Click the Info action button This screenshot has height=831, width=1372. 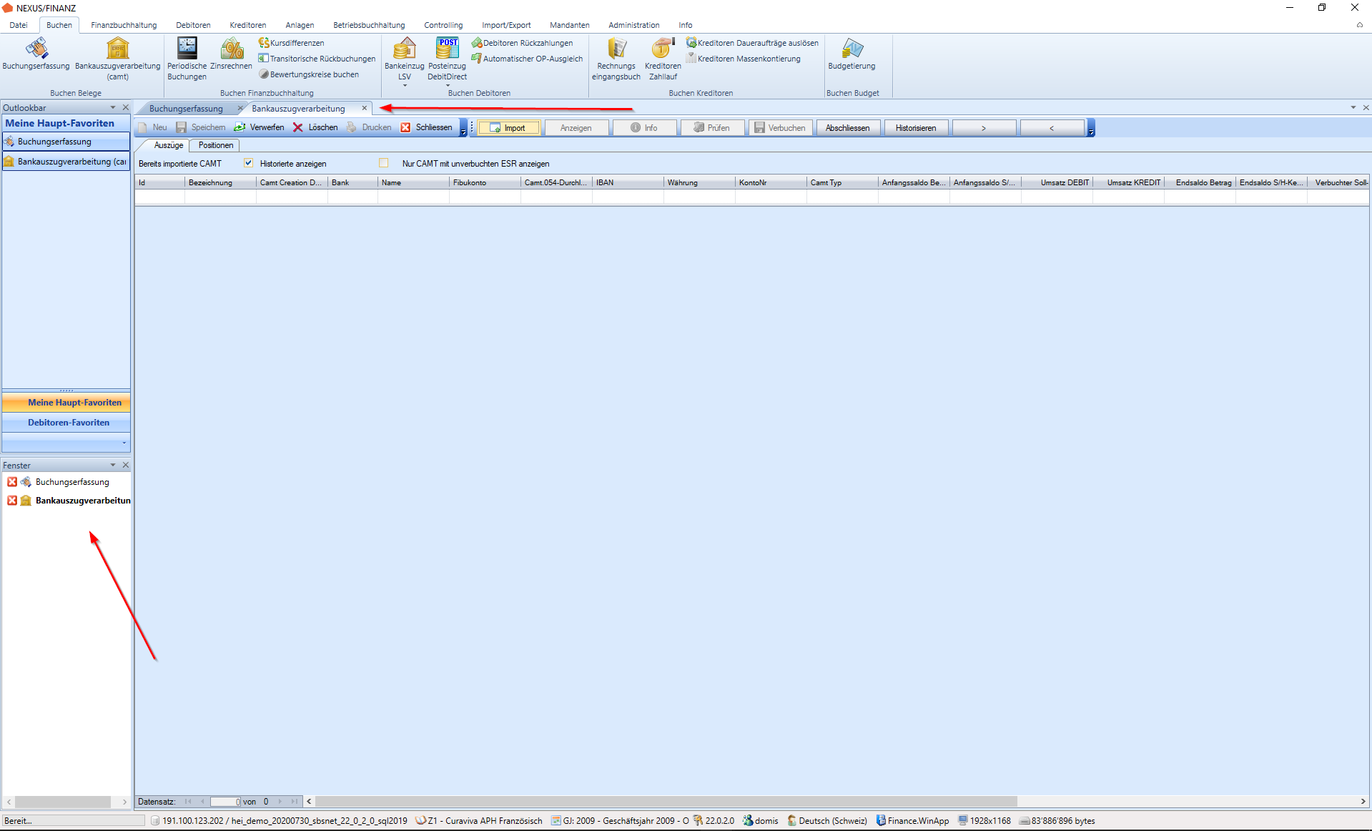[x=644, y=128]
